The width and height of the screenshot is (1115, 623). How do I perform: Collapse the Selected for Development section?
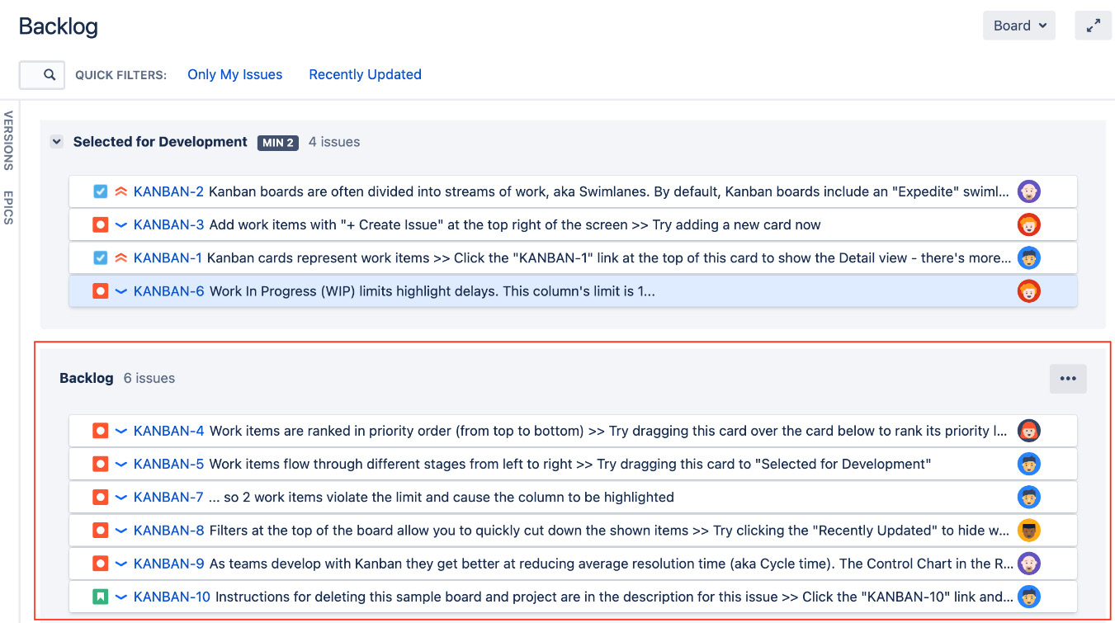coord(56,141)
